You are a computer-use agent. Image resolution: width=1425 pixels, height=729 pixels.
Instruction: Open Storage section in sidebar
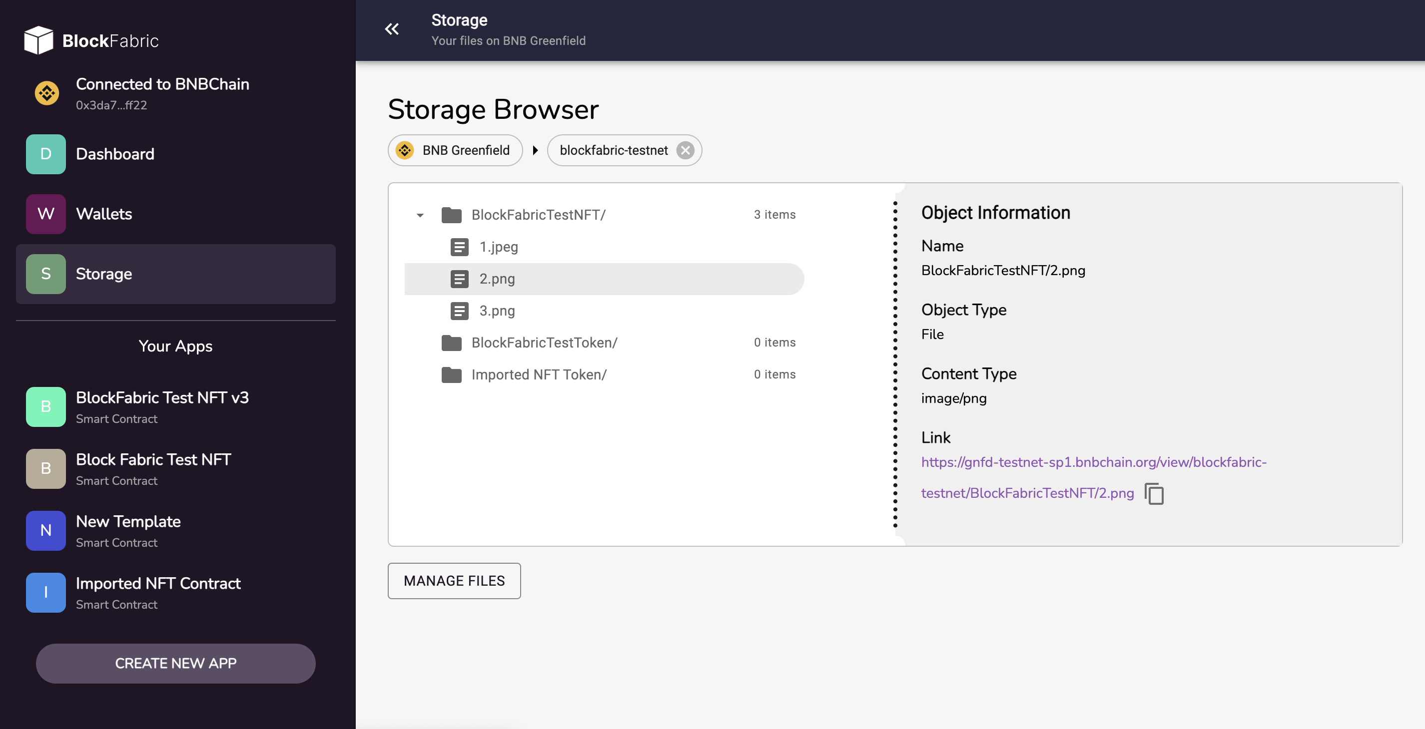[176, 274]
